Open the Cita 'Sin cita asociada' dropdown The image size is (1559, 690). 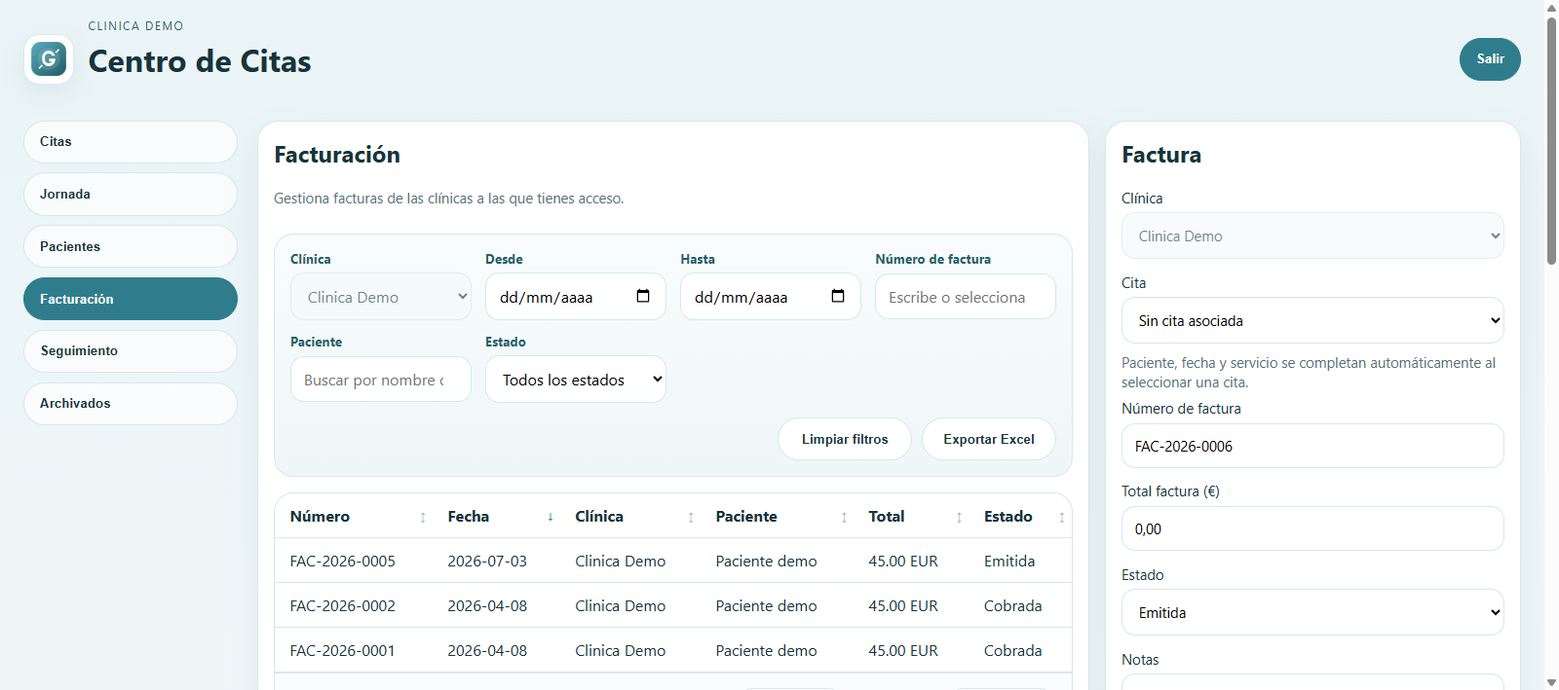pos(1312,320)
